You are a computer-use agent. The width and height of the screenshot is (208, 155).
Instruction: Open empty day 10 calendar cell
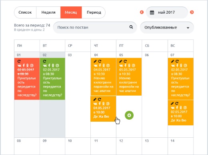(x=78, y=146)
